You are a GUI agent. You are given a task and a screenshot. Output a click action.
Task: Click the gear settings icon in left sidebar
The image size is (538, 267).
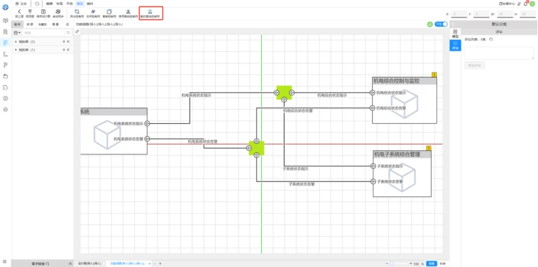click(x=5, y=99)
